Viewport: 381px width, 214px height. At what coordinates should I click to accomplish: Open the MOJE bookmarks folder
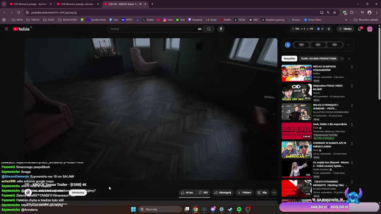point(17,20)
